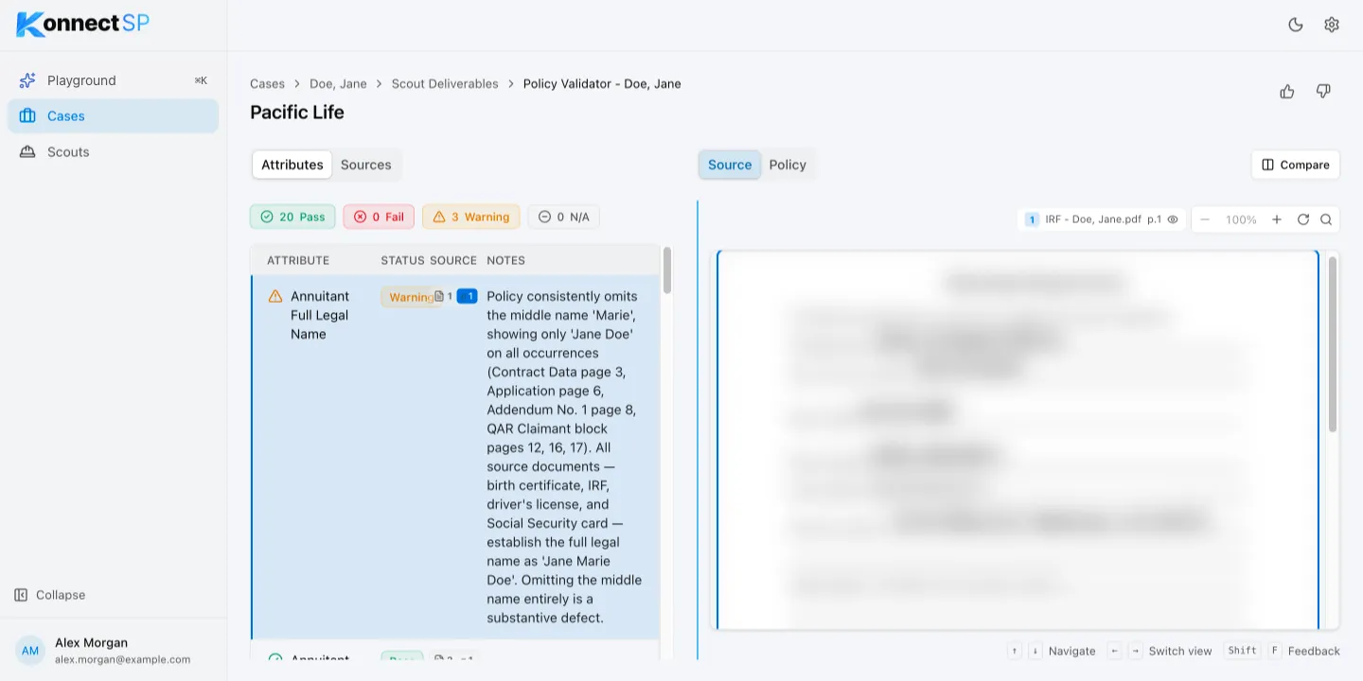The image size is (1363, 681).
Task: Click the document source count icon
Action: click(439, 296)
